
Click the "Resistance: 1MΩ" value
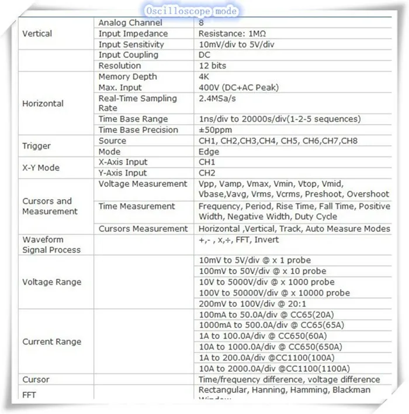(x=232, y=33)
